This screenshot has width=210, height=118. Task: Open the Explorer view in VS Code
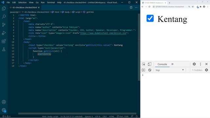pos(4,9)
